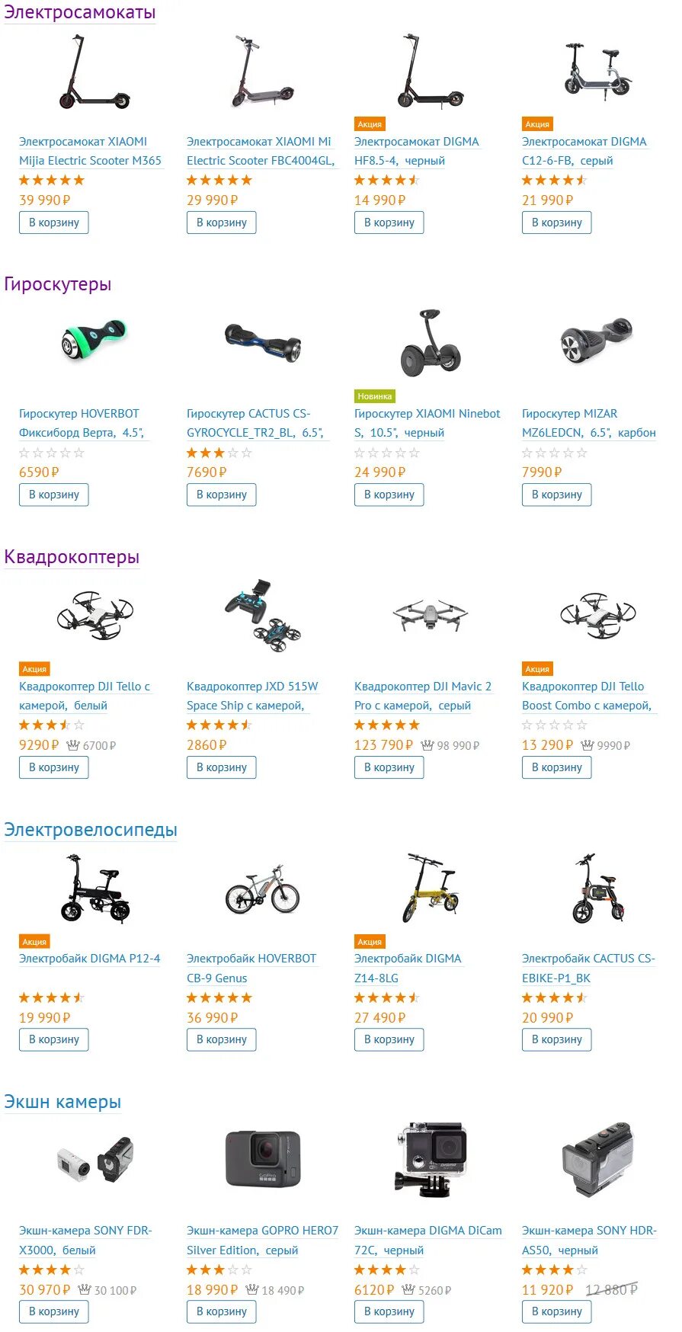Open the Гироскутеры category heading

[58, 284]
